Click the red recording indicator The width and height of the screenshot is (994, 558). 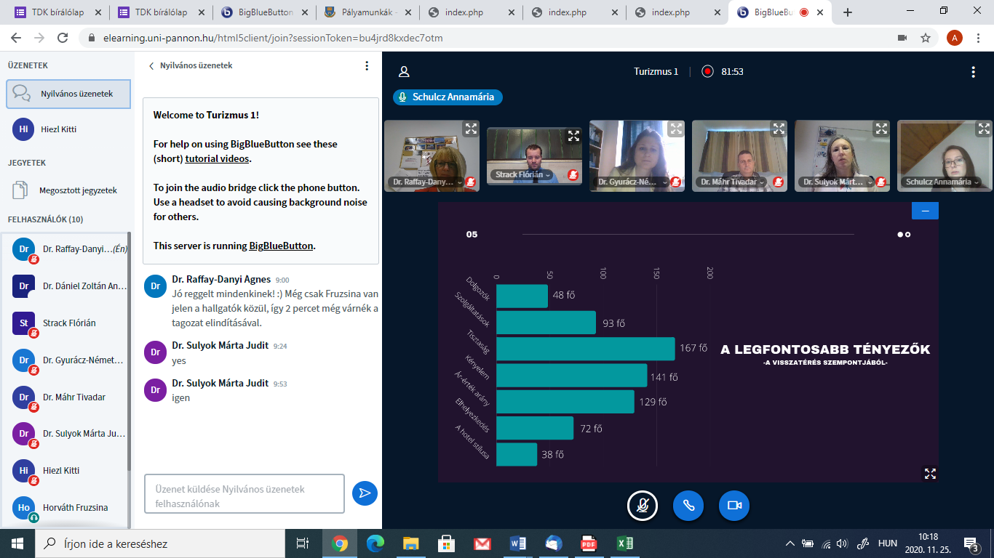pos(707,71)
